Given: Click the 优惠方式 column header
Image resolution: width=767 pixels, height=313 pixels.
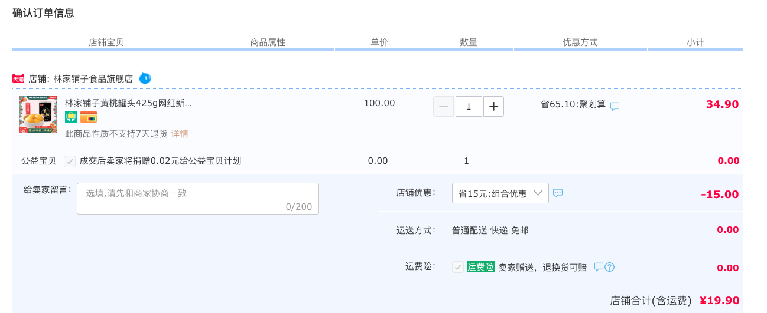Looking at the screenshot, I should (580, 42).
